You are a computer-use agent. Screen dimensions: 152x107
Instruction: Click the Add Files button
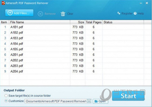point(19,13)
